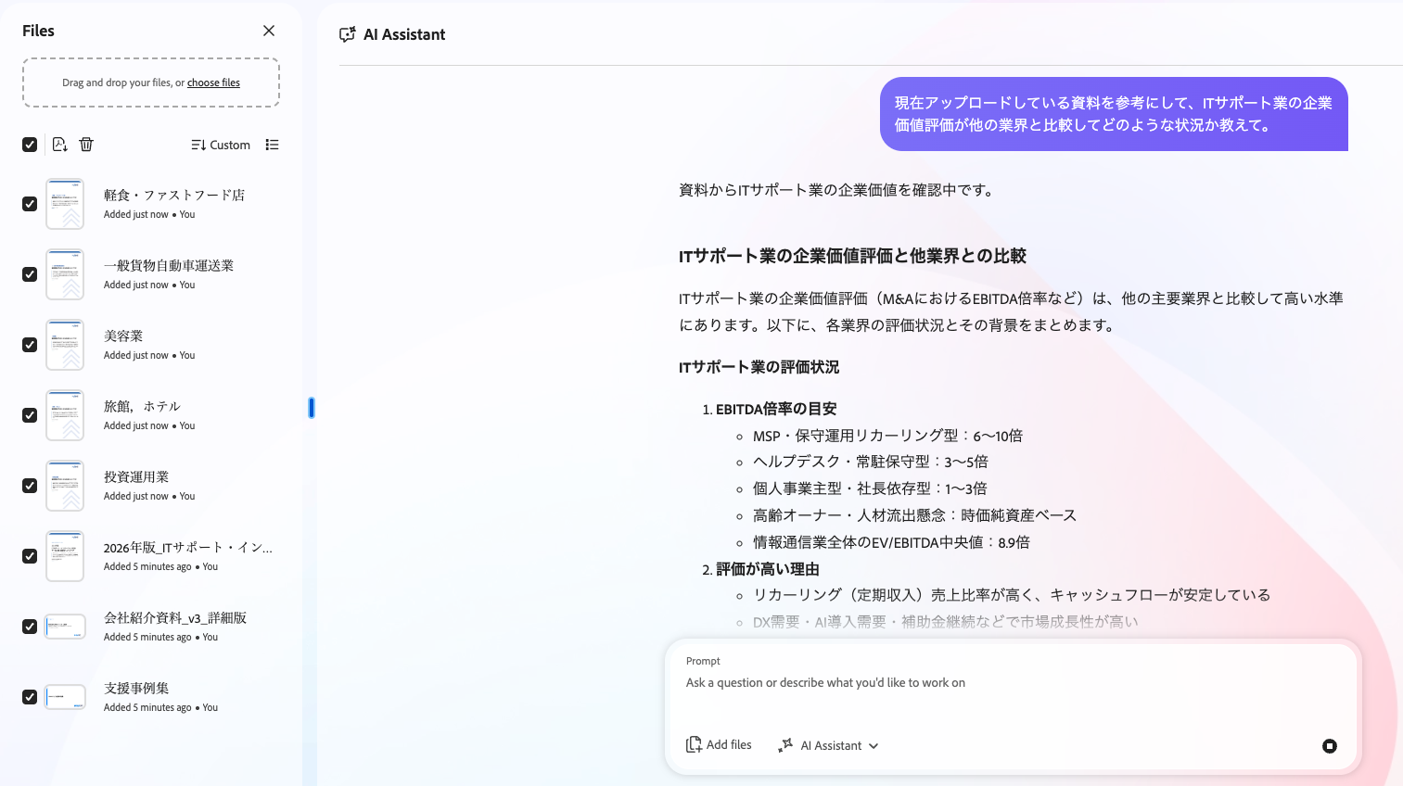Click the line ヘルプデスク・常駐保守型：3〜5倍
This screenshot has height=786, width=1403.
871,462
